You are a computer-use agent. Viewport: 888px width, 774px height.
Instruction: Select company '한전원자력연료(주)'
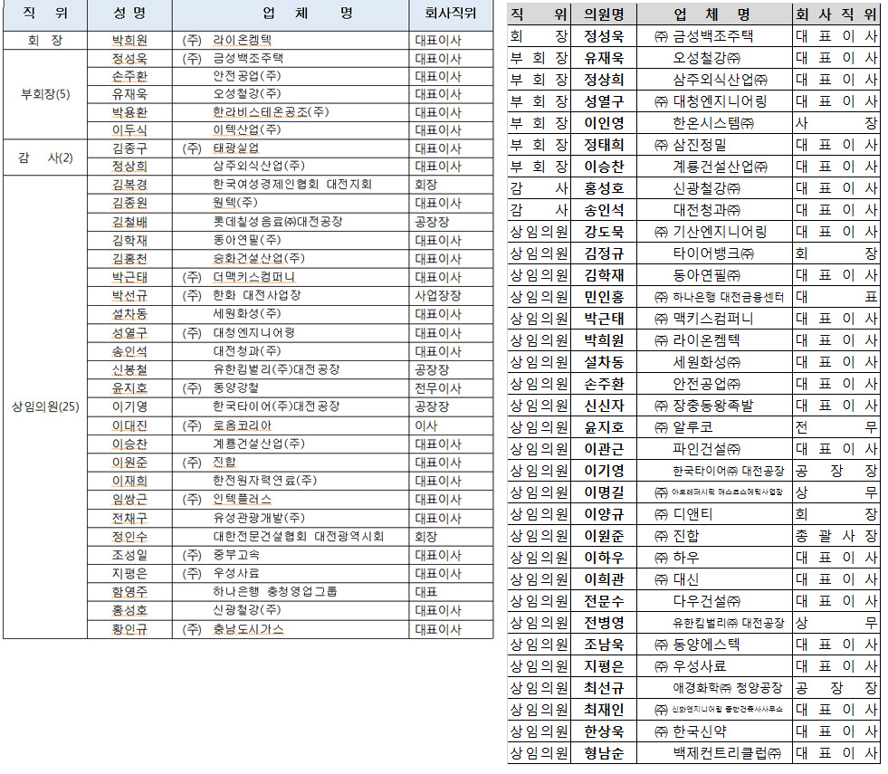264,481
